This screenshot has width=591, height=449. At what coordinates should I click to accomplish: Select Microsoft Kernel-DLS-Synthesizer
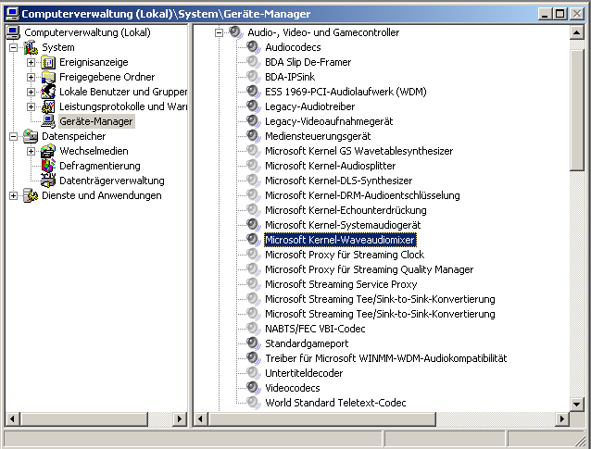pyautogui.click(x=338, y=181)
